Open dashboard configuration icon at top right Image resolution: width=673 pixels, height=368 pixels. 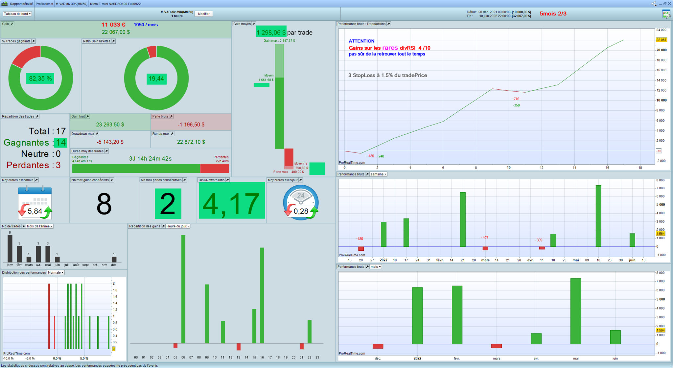(x=666, y=14)
